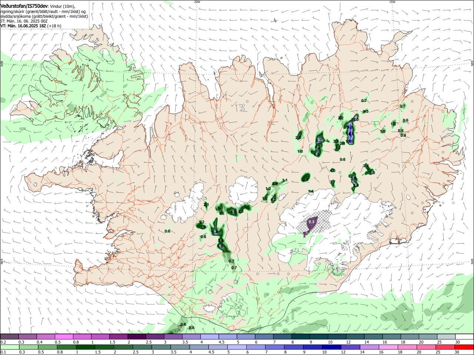This screenshot has height=355, width=474.
Task: Select the 20W longitude label
Action: [x=197, y=2]
